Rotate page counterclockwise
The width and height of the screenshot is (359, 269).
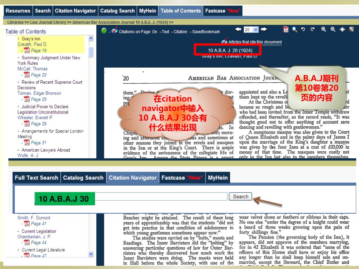click(303, 29)
